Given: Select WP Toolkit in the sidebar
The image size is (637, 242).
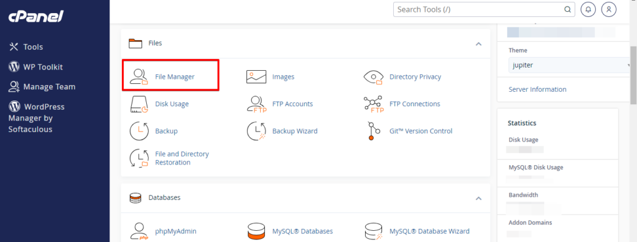Looking at the screenshot, I should (x=43, y=67).
